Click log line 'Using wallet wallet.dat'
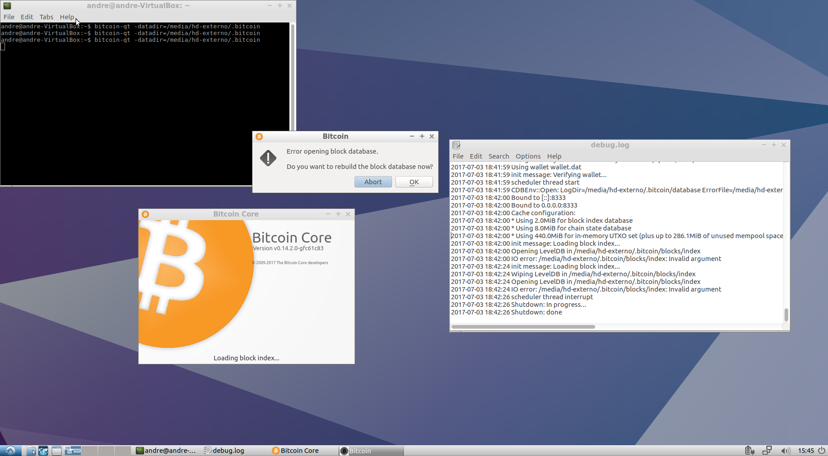The width and height of the screenshot is (828, 456). click(x=516, y=167)
